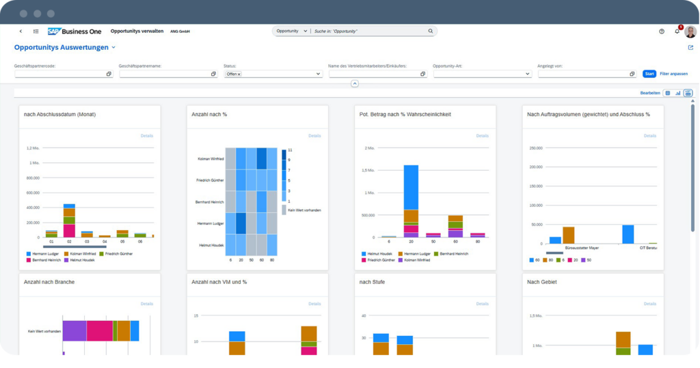The height and width of the screenshot is (368, 700).
Task: Click the SAP Business One logo
Action: point(75,31)
